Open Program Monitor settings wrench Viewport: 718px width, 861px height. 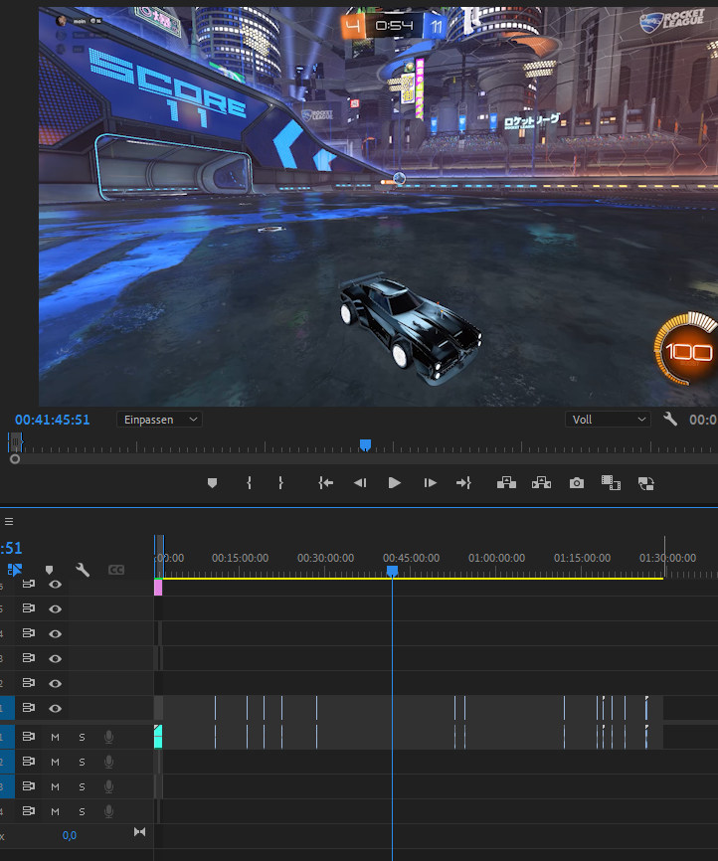(670, 420)
